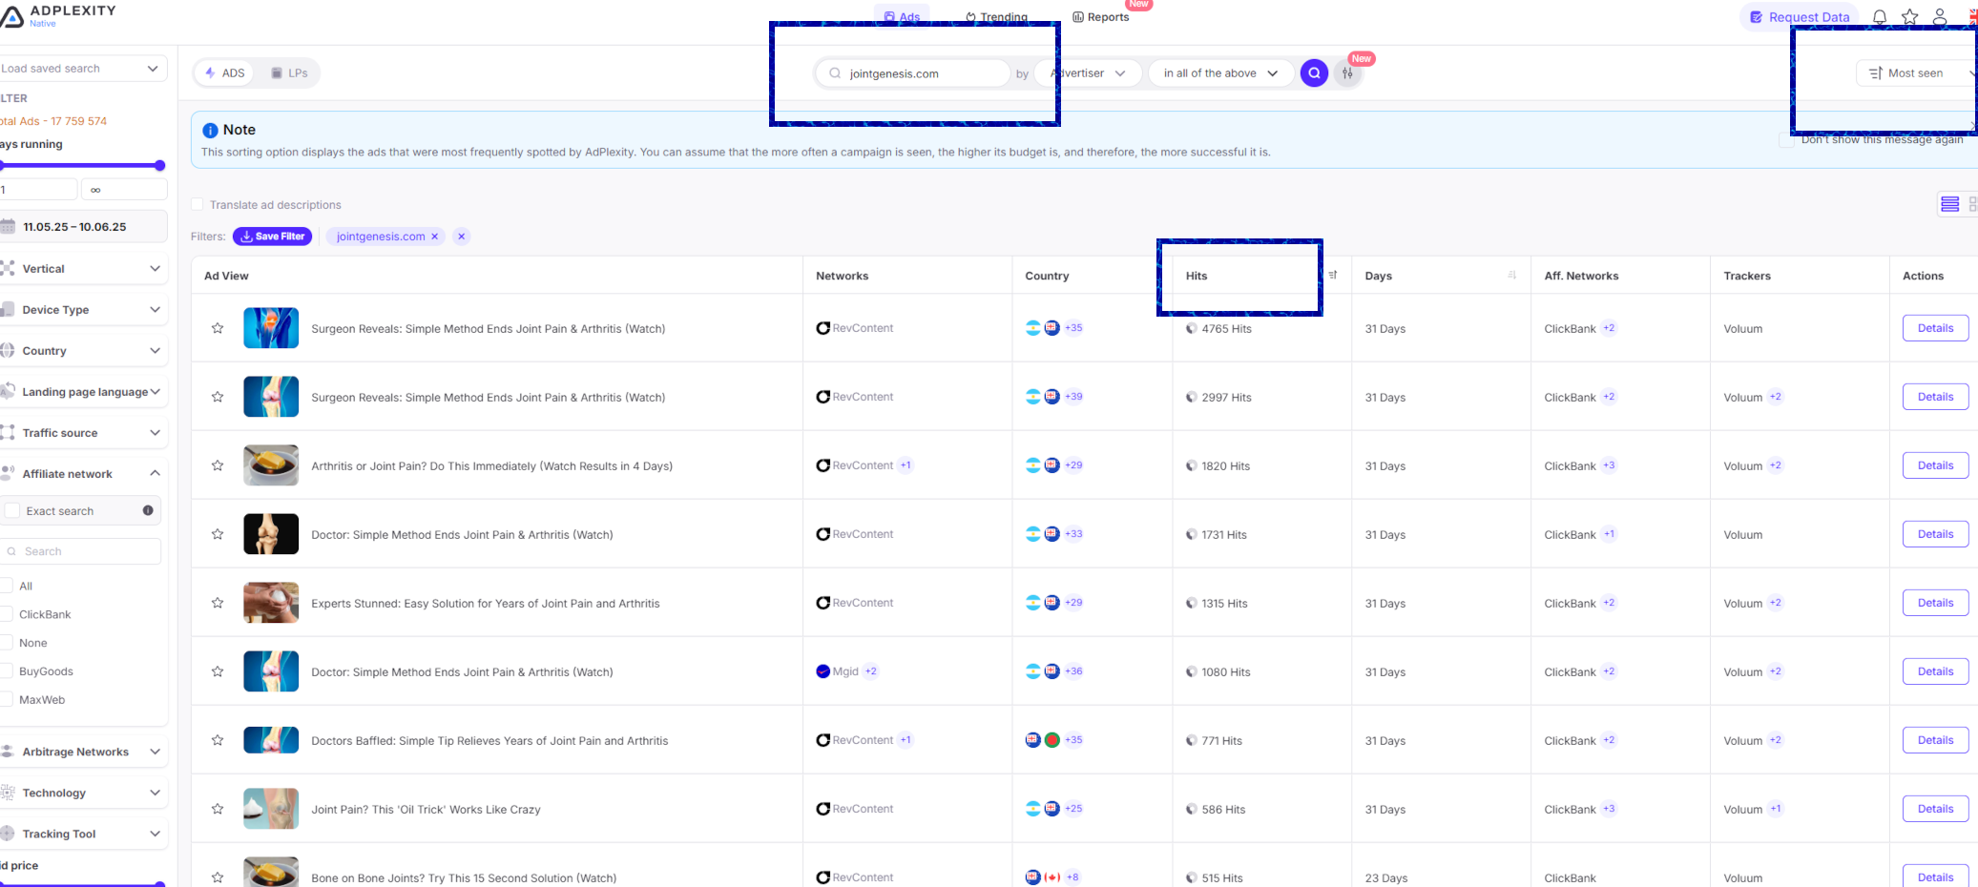Open Load saved search dropdown
The width and height of the screenshot is (1978, 887).
pyautogui.click(x=82, y=69)
